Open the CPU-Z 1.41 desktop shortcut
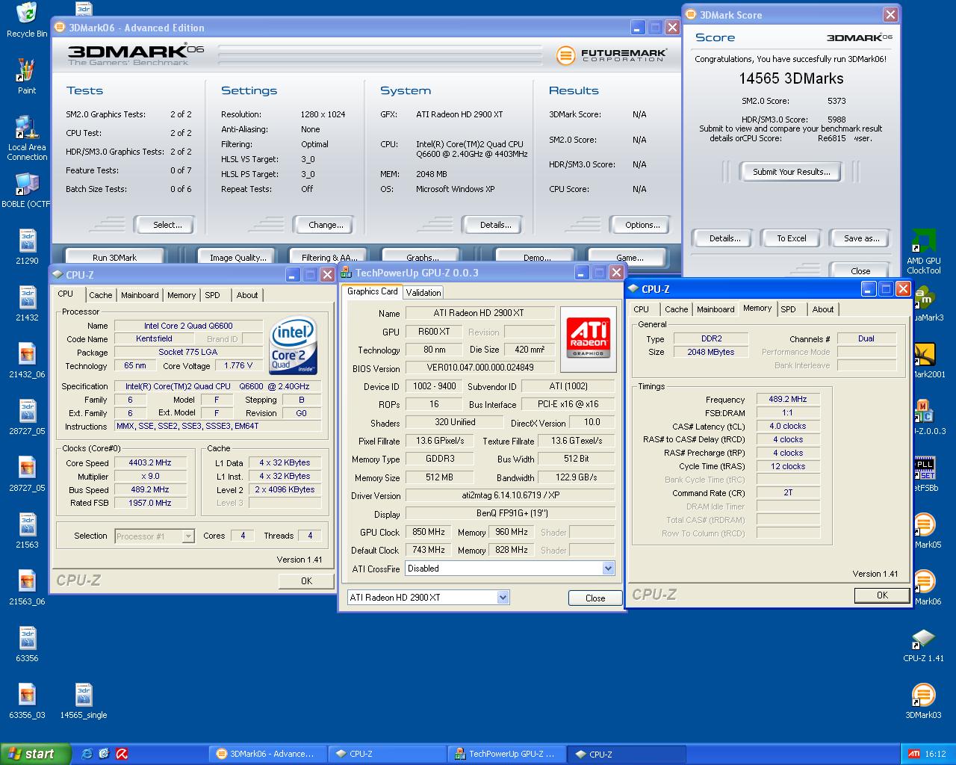956x765 pixels. point(924,645)
